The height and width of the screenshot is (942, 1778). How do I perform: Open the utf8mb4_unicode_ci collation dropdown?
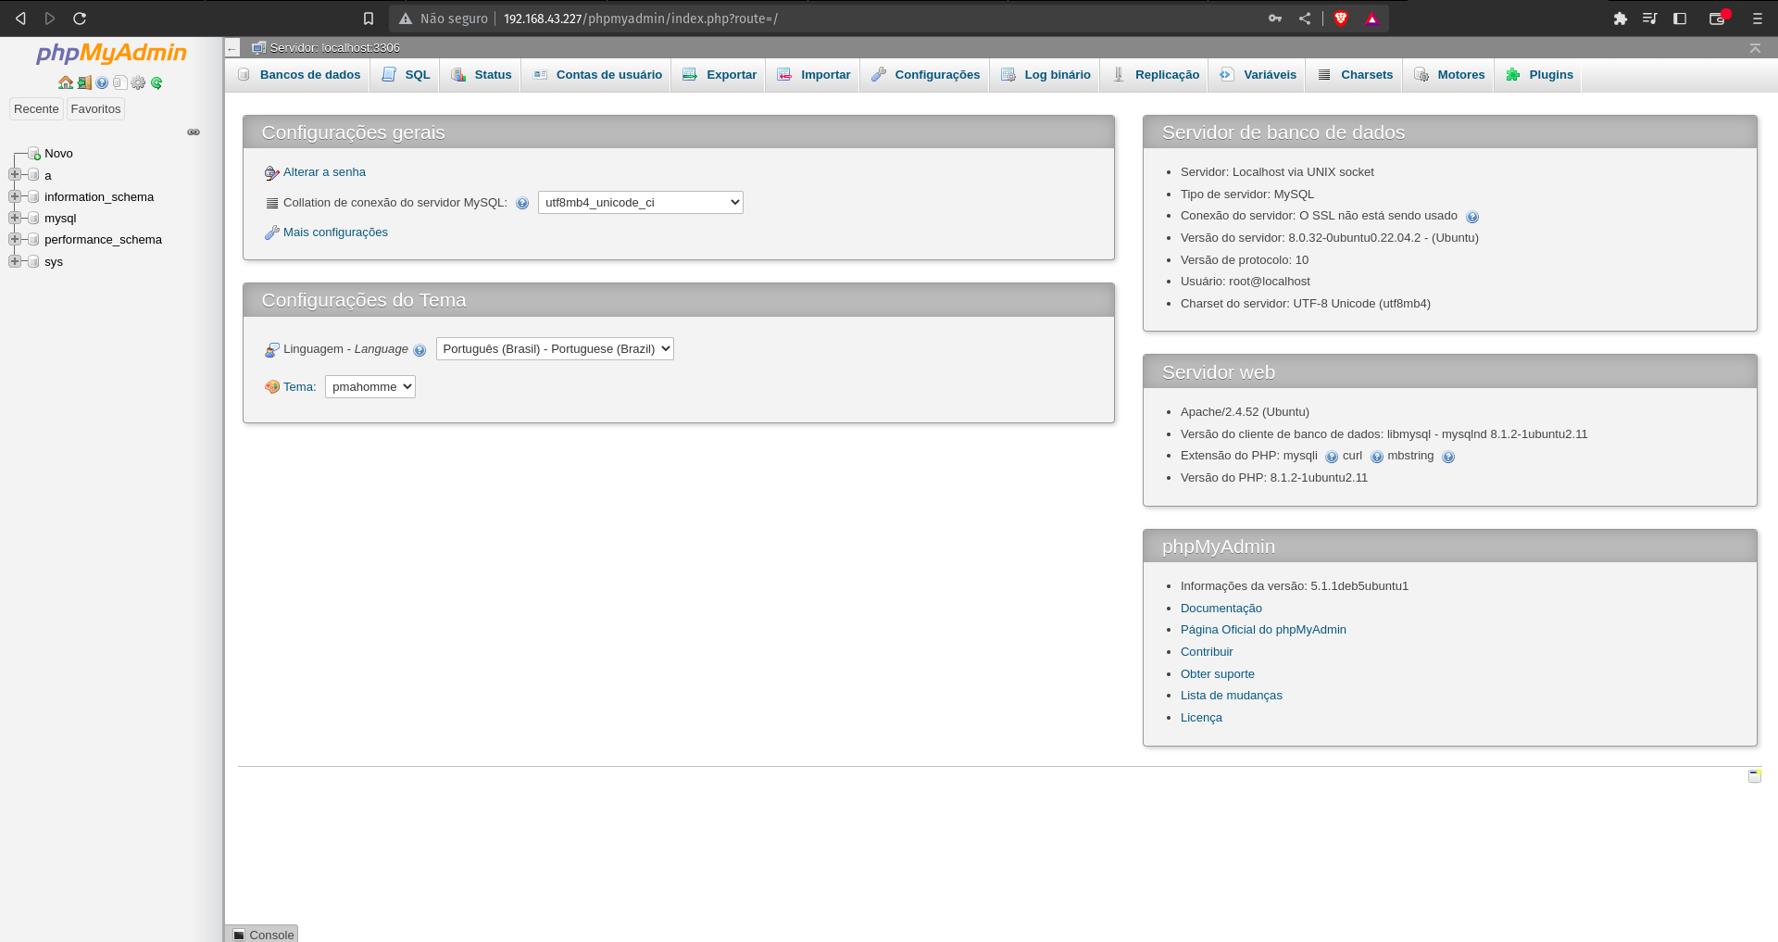(640, 202)
